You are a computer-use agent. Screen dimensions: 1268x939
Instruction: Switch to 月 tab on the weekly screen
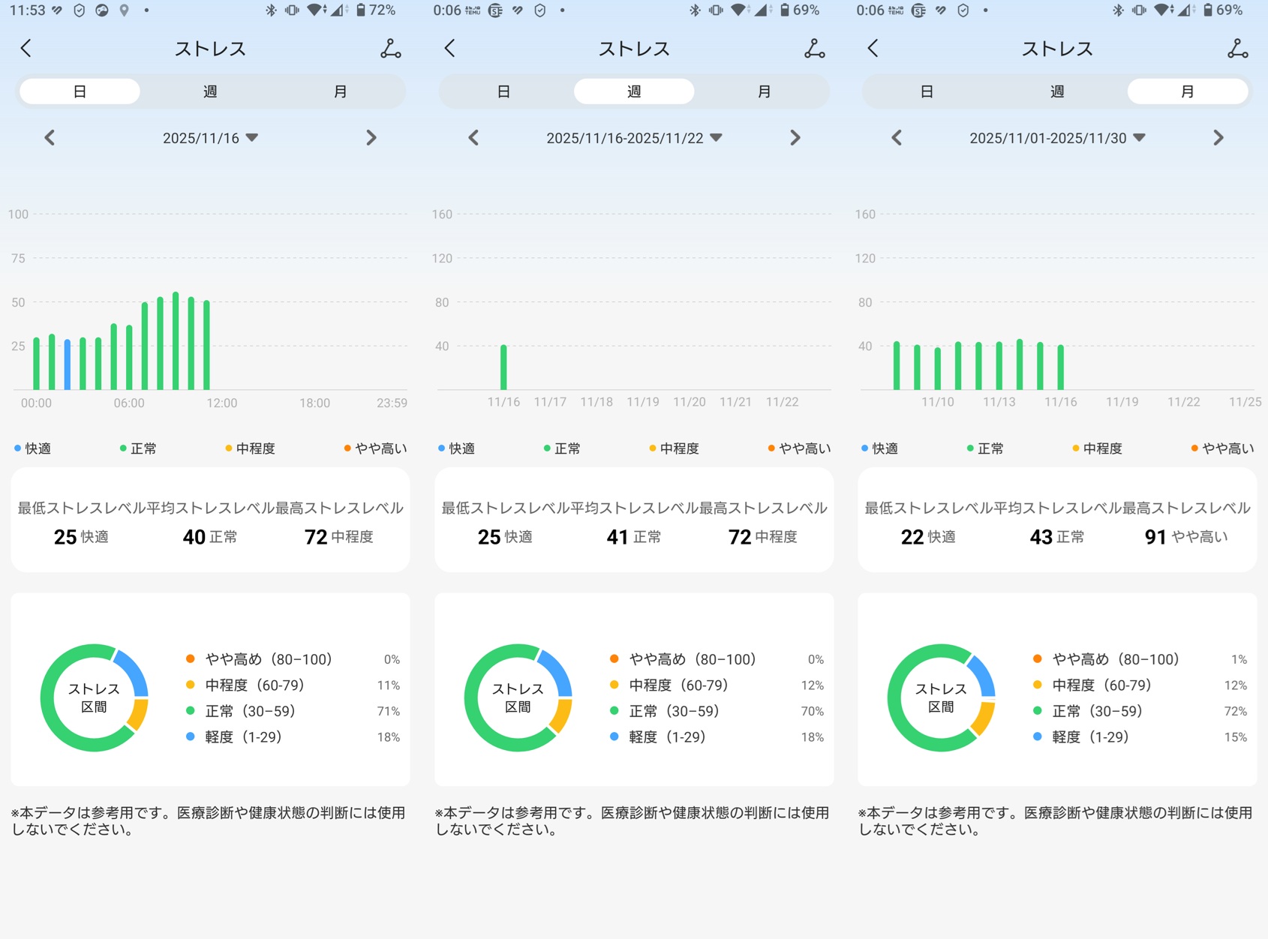[764, 91]
